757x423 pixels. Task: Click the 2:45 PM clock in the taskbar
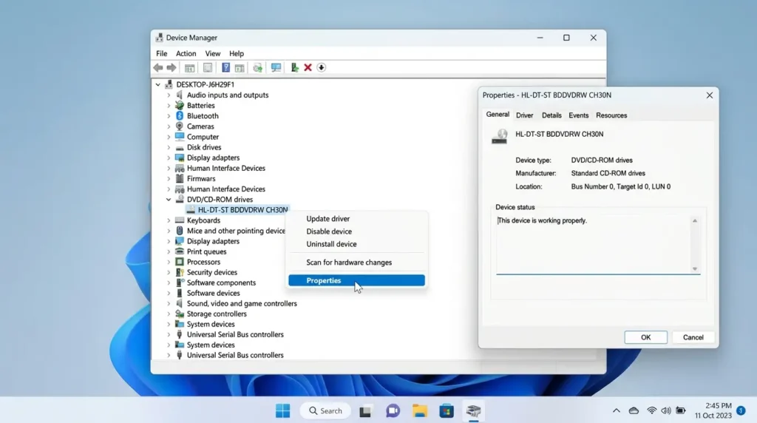pyautogui.click(x=718, y=405)
